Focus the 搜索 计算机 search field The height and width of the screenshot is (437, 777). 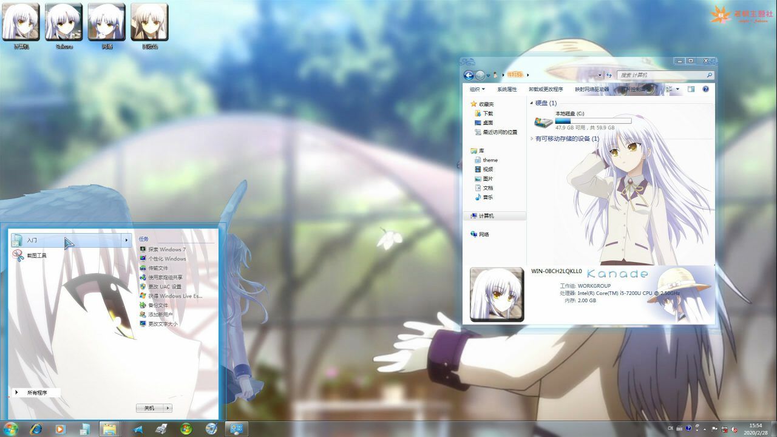(x=665, y=75)
